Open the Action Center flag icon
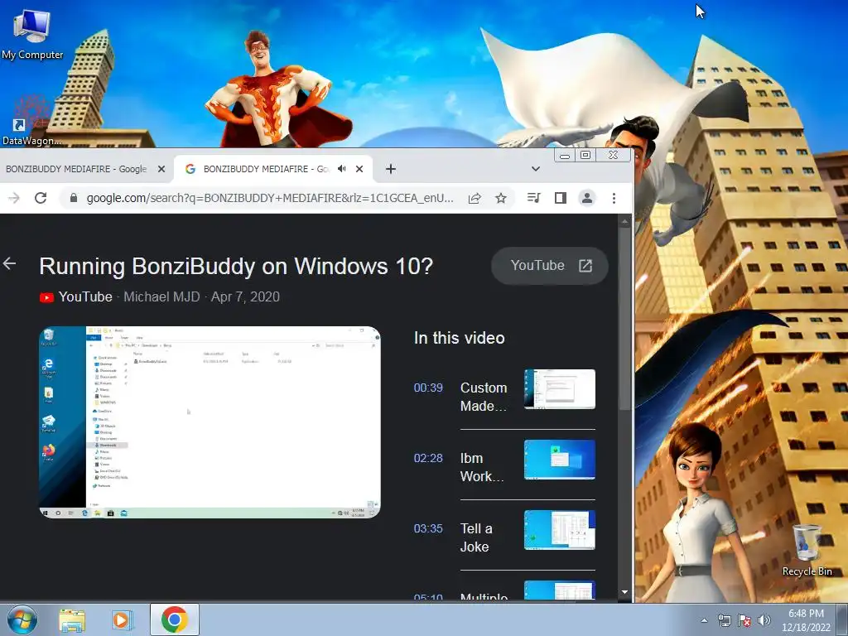This screenshot has width=848, height=636. [744, 621]
